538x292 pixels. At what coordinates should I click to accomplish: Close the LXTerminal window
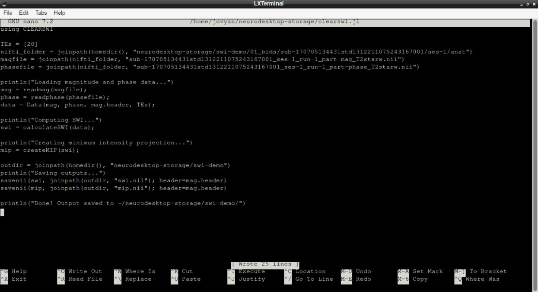[534, 3]
